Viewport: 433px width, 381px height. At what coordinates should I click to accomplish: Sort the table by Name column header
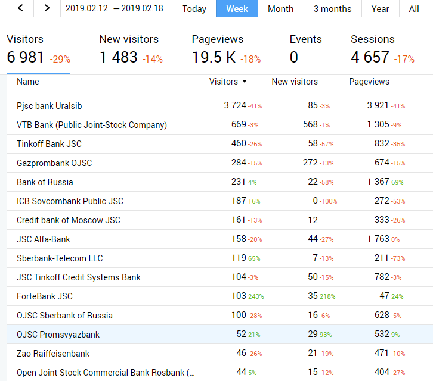point(28,82)
